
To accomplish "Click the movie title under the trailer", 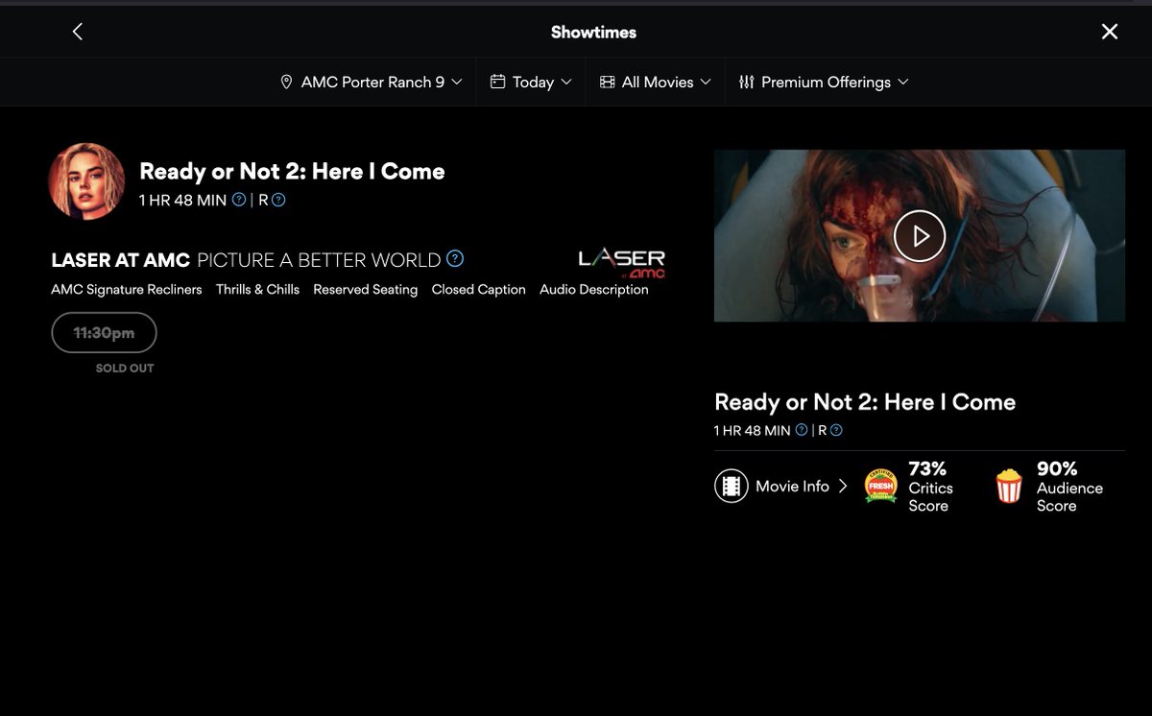I will click(x=865, y=402).
